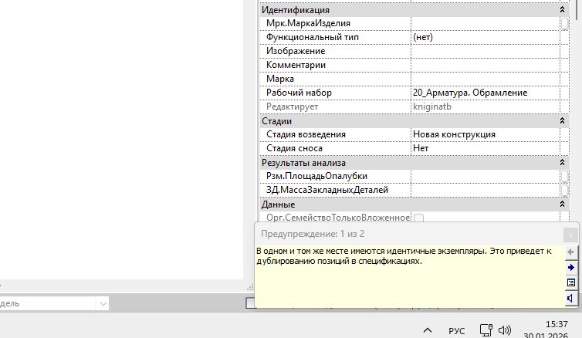Show the next warning with blue arrow
This screenshot has height=338, width=582.
point(571,268)
